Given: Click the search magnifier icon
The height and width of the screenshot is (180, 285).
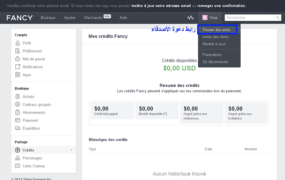Looking at the screenshot, I should [278, 18].
